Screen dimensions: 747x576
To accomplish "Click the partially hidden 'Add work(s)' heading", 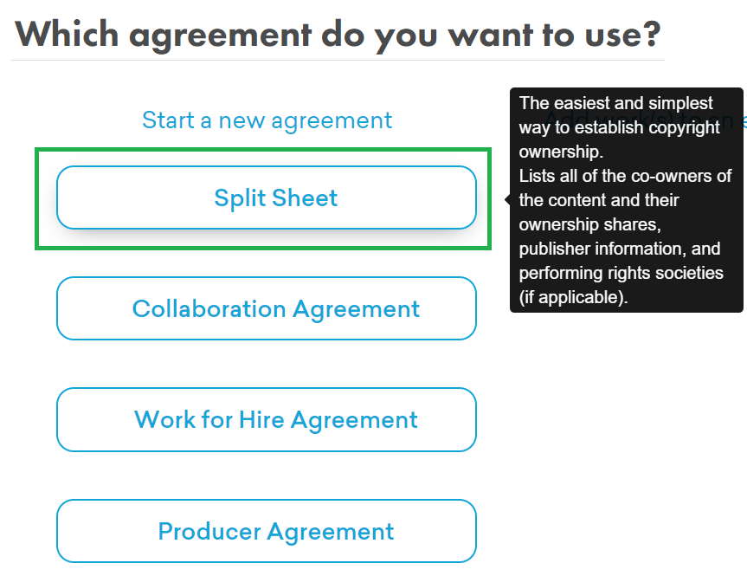I will click(x=743, y=120).
